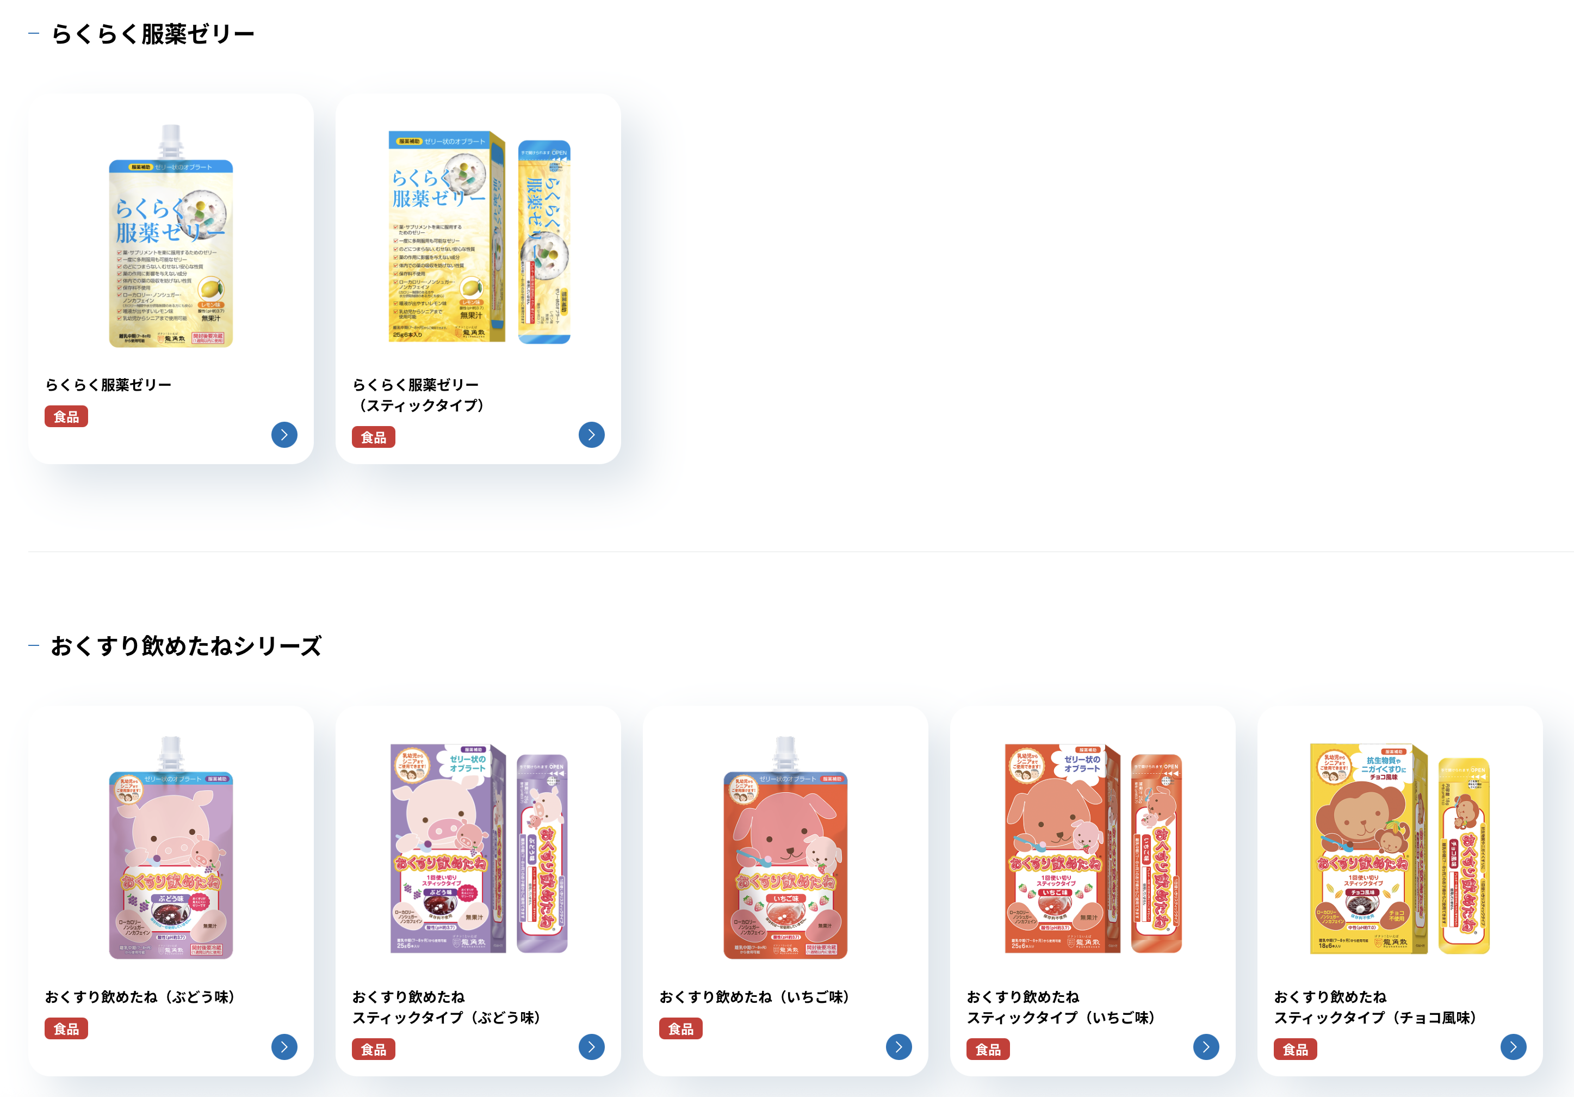
Task: Click 食品 tag under らくらく服薬ゼリー
Action: coord(66,416)
